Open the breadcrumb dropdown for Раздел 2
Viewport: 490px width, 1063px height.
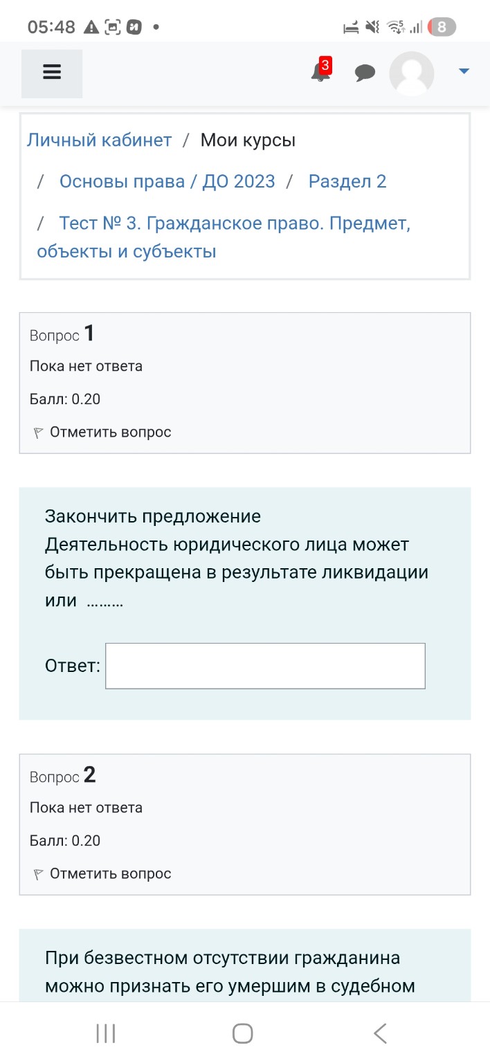click(348, 181)
